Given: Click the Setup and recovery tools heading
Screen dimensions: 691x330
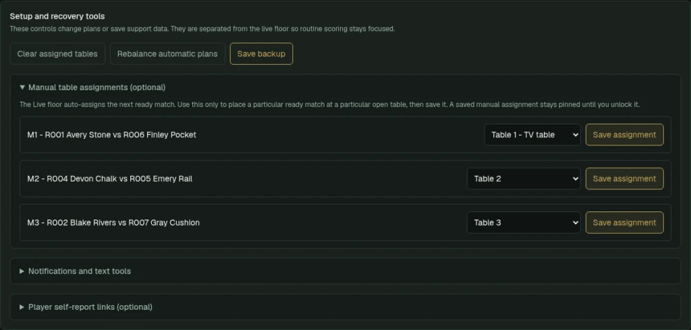Looking at the screenshot, I should pyautogui.click(x=57, y=16).
